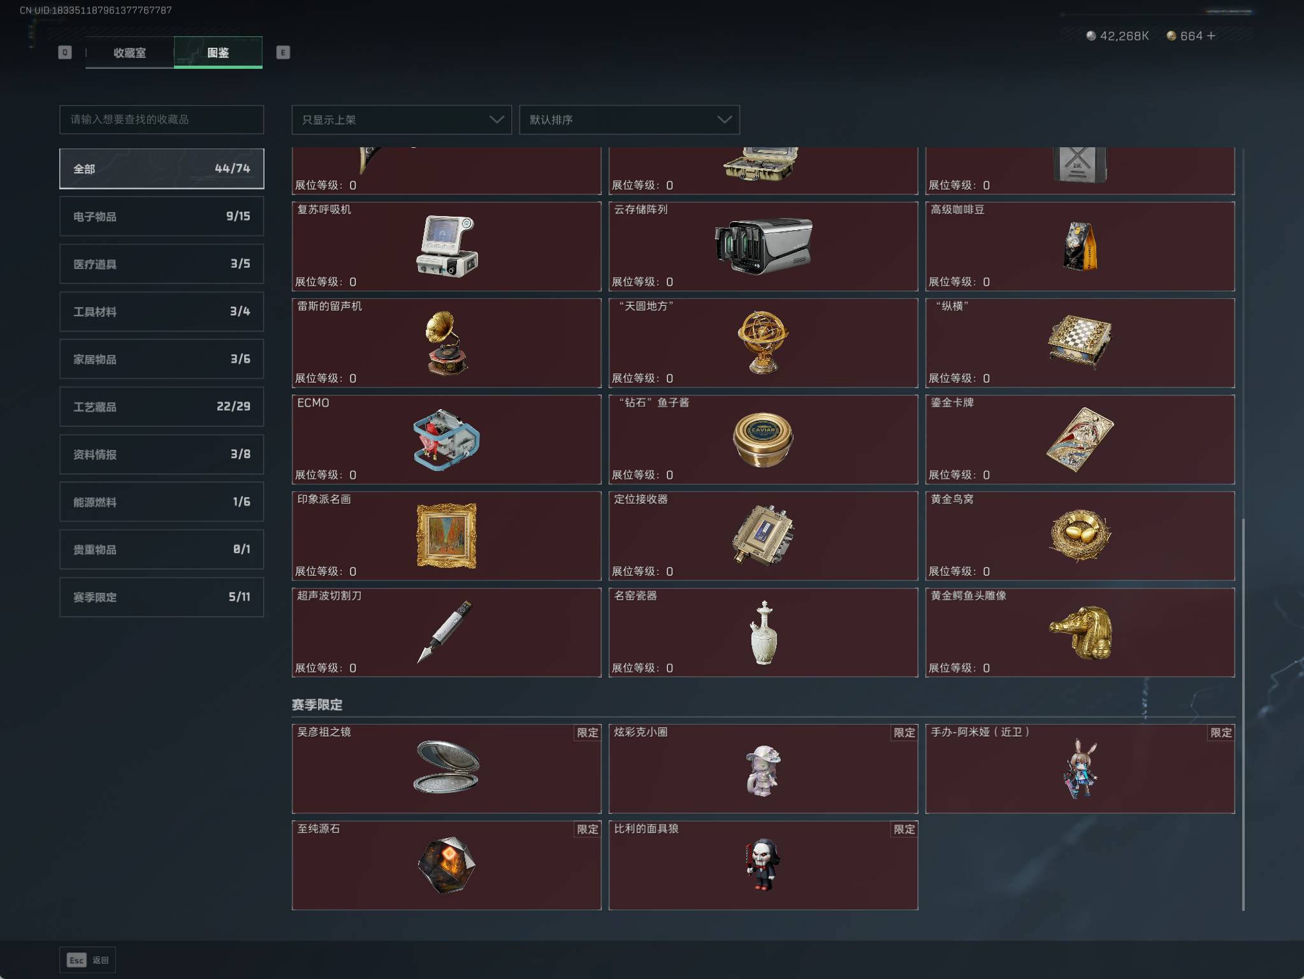Screen dimensions: 1304x979
Task: Open the 只显示上架 filter dropdown
Action: pos(402,120)
